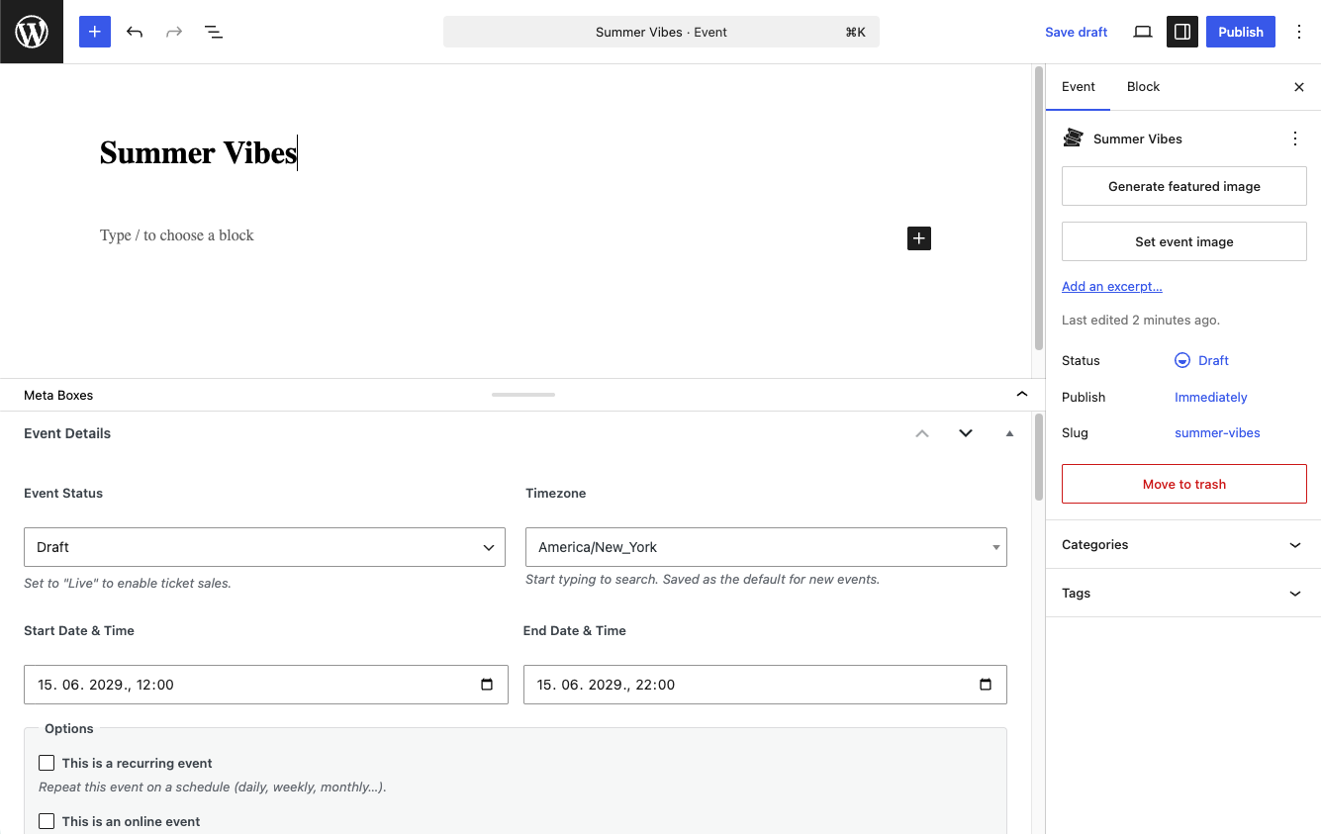The height and width of the screenshot is (834, 1321).
Task: Open the Summer Vibes actions menu
Action: coord(1295,139)
